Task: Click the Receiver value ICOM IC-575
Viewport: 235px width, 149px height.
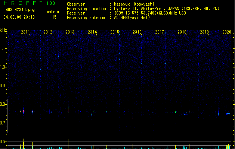Action: pos(126,13)
